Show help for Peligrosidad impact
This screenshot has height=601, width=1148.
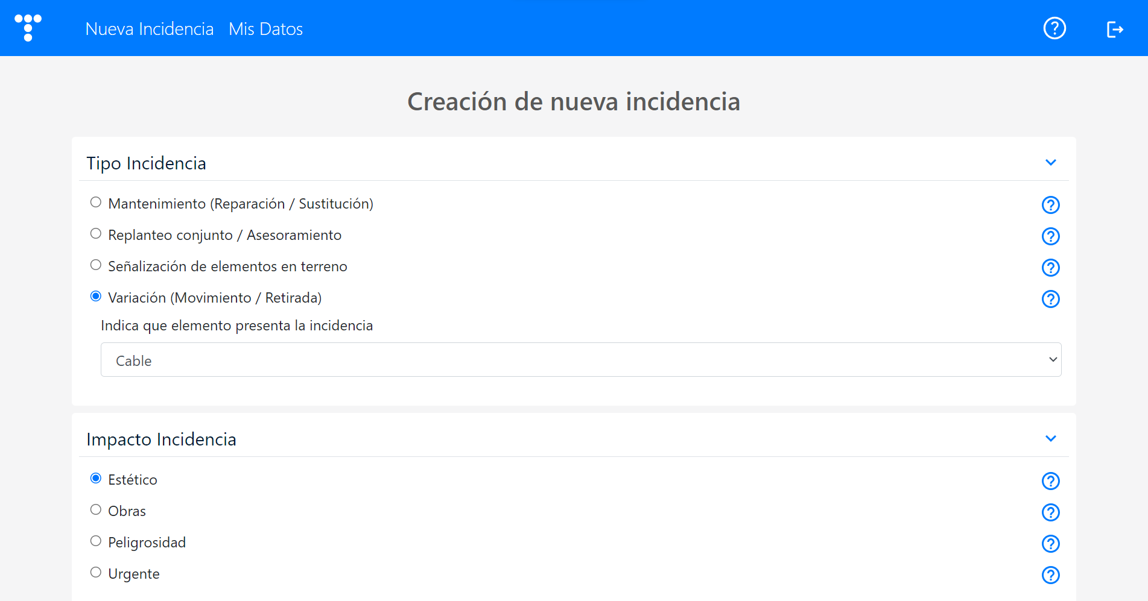tap(1050, 544)
